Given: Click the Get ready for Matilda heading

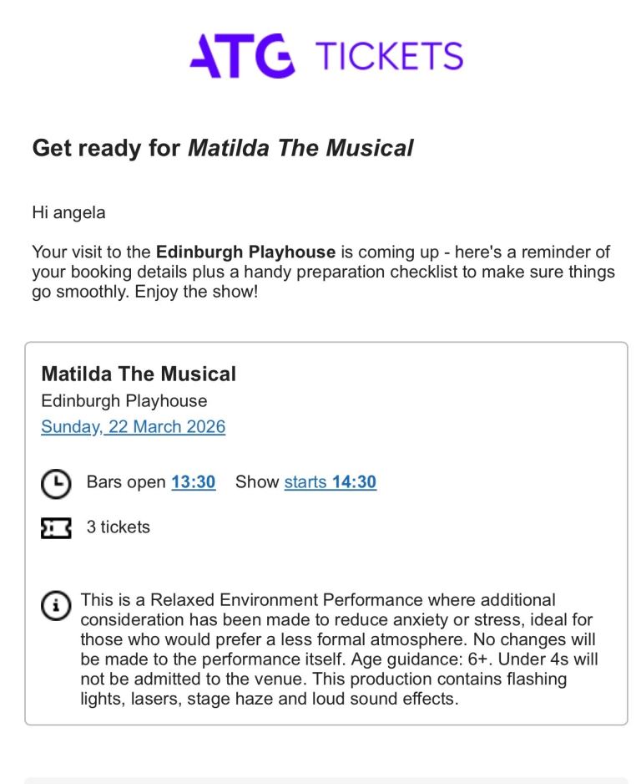Looking at the screenshot, I should pos(223,149).
